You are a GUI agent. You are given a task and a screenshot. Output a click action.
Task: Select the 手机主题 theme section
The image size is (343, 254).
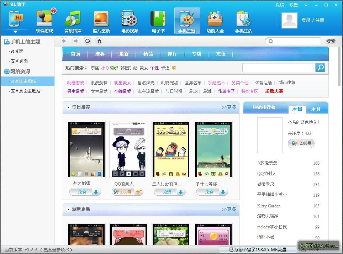coord(187,21)
